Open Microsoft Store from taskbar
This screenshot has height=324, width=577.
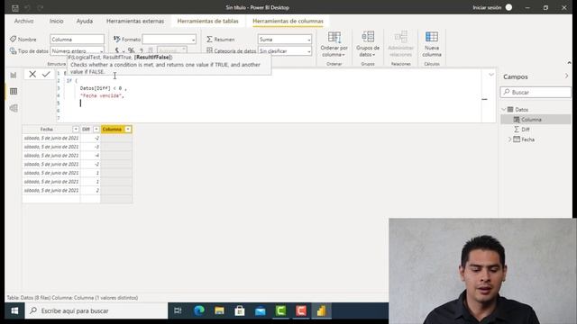point(240,310)
